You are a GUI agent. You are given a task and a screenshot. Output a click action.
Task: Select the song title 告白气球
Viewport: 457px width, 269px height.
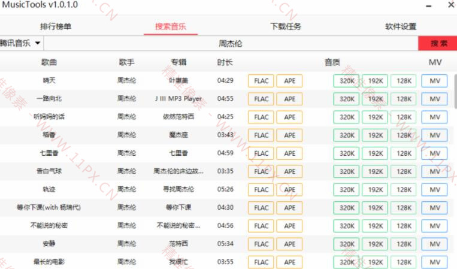pos(49,171)
